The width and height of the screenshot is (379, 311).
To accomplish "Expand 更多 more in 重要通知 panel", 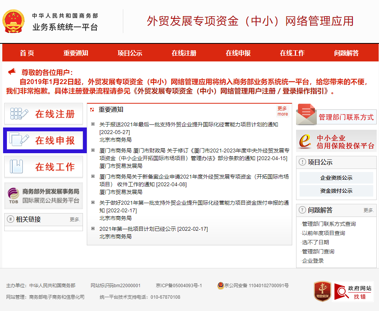I will 282,111.
